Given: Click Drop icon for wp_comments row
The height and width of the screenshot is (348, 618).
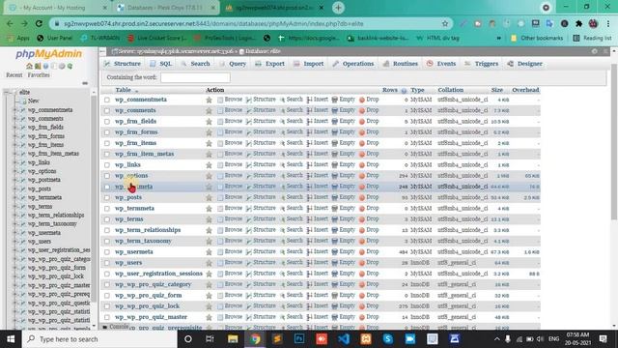Looking at the screenshot, I should [x=362, y=110].
